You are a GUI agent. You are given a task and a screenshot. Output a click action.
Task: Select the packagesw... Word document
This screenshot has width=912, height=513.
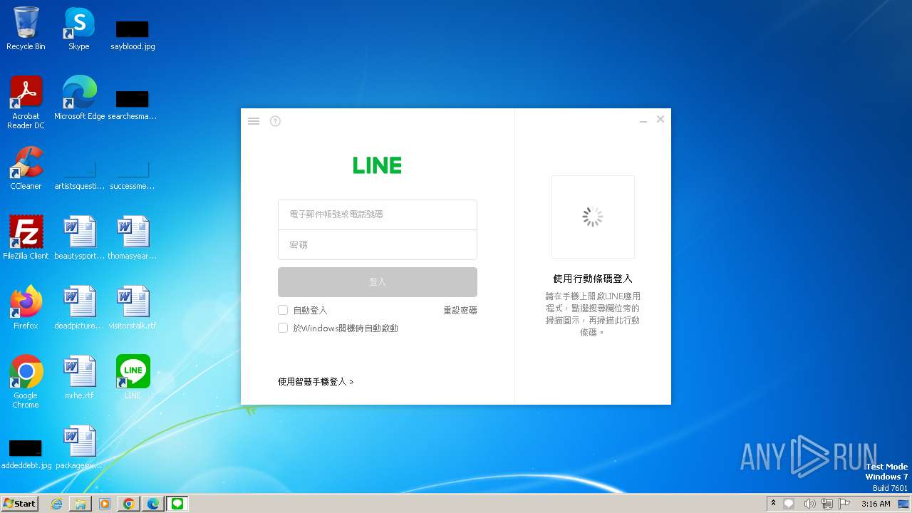[x=79, y=447]
